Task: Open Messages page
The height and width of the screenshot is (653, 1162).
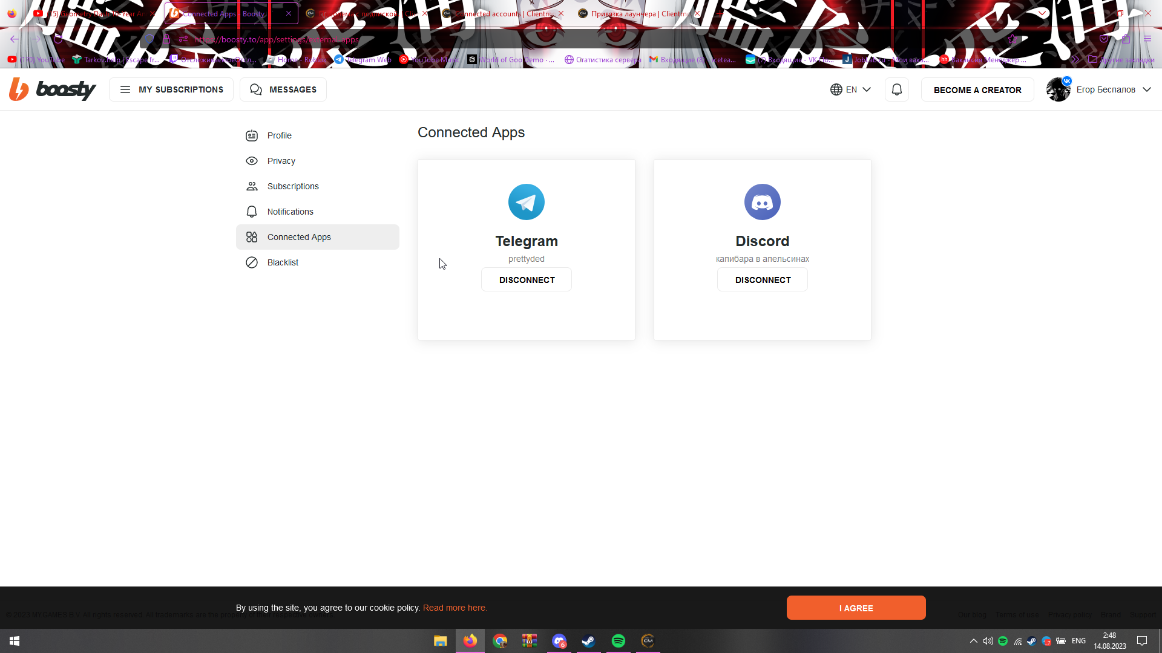Action: pos(283,89)
